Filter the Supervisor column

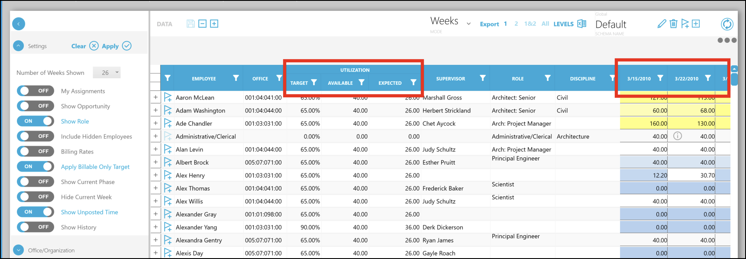(482, 78)
